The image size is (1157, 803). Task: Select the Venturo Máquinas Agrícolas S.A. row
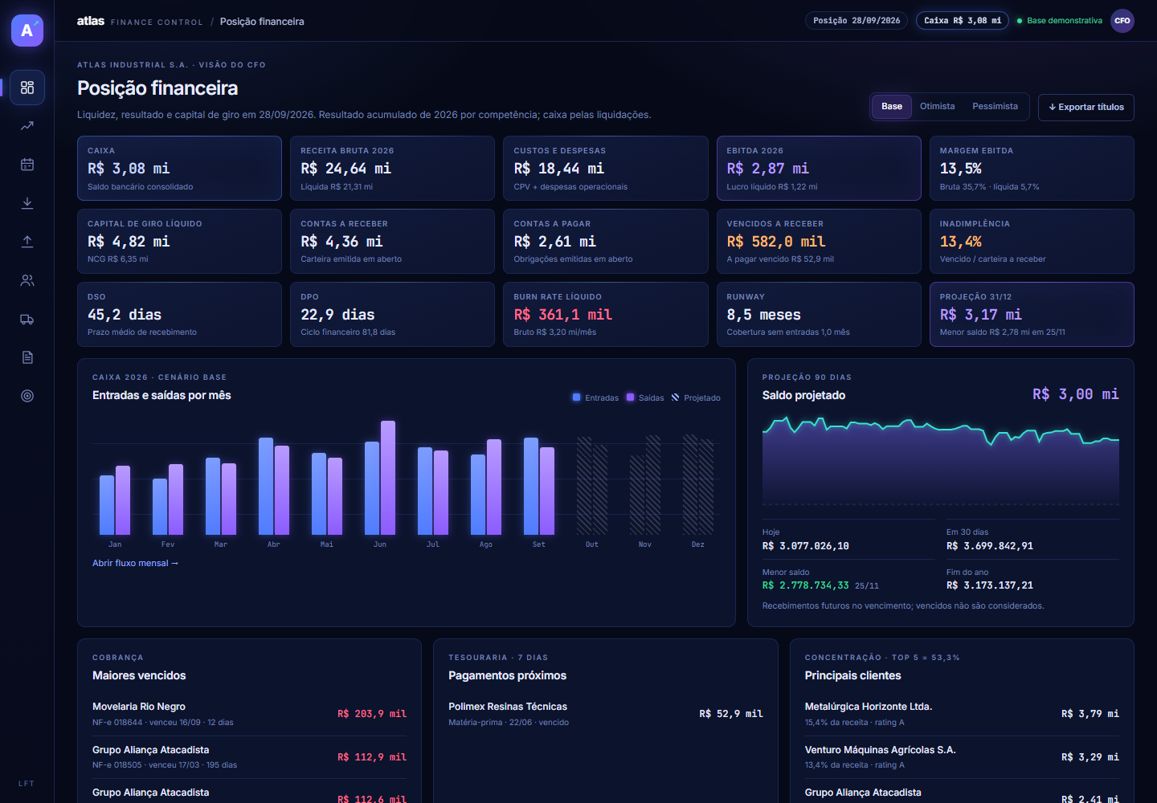[x=962, y=757]
